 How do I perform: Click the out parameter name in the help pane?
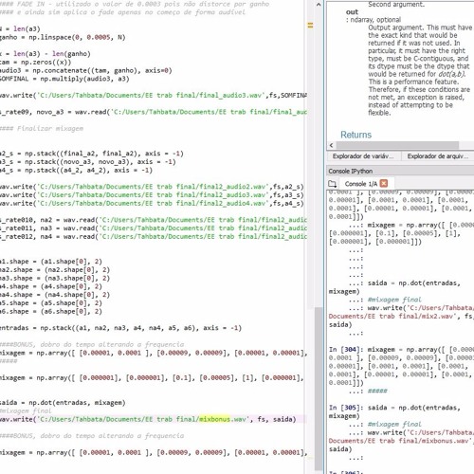(x=352, y=12)
